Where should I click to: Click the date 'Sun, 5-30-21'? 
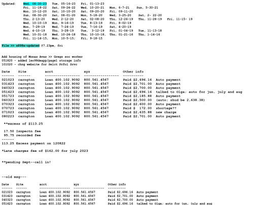[x=147, y=8]
